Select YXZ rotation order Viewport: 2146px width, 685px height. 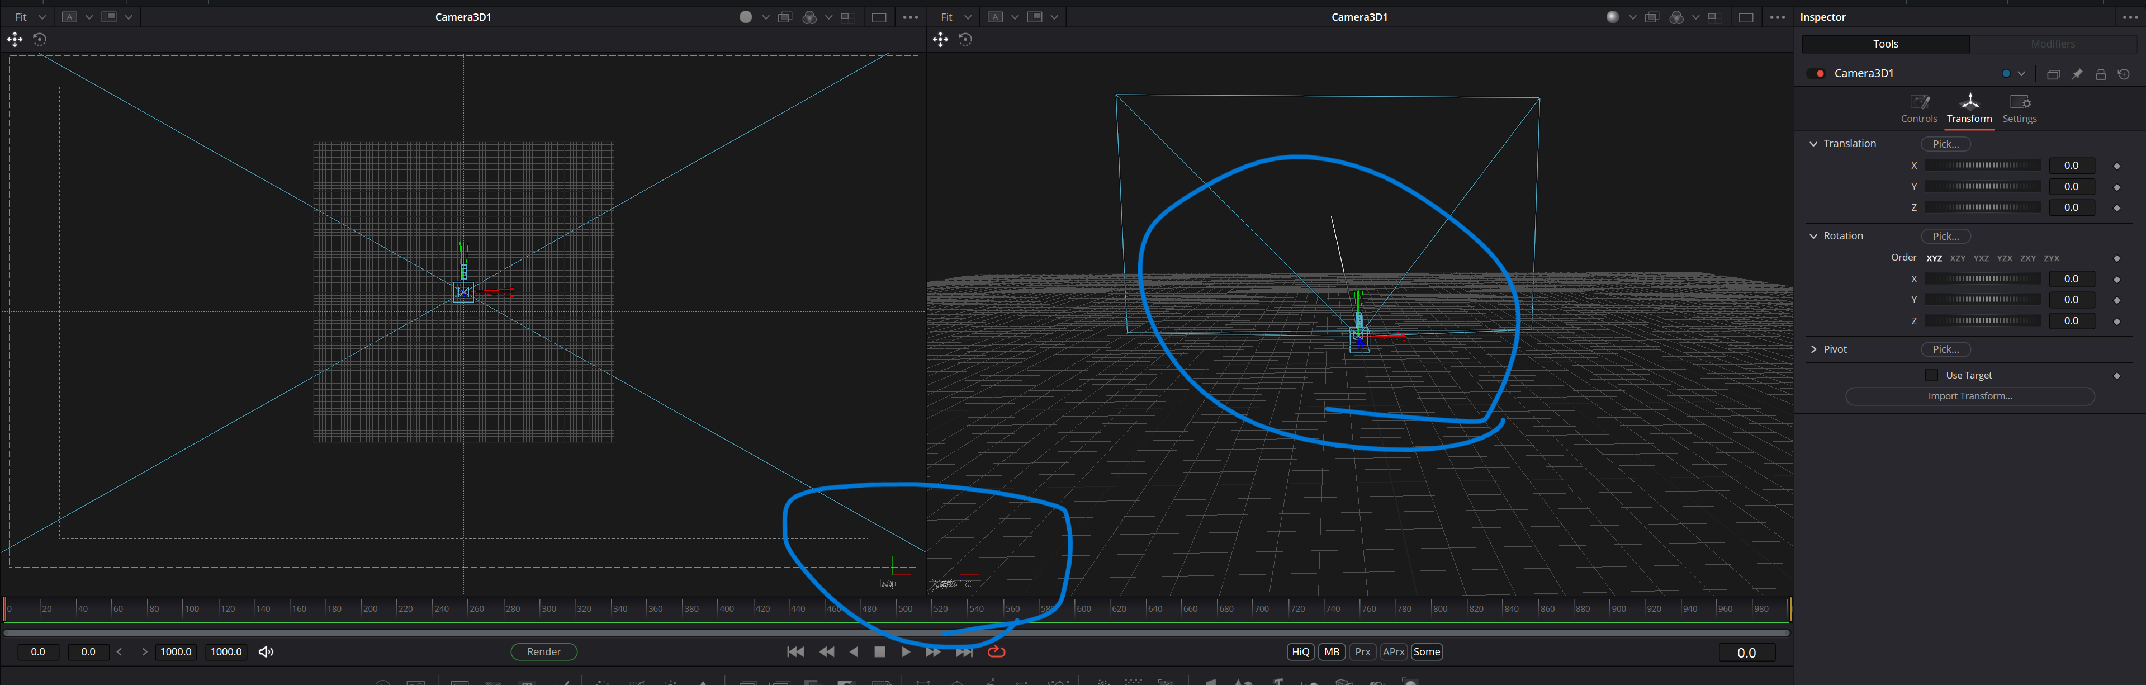click(1981, 258)
